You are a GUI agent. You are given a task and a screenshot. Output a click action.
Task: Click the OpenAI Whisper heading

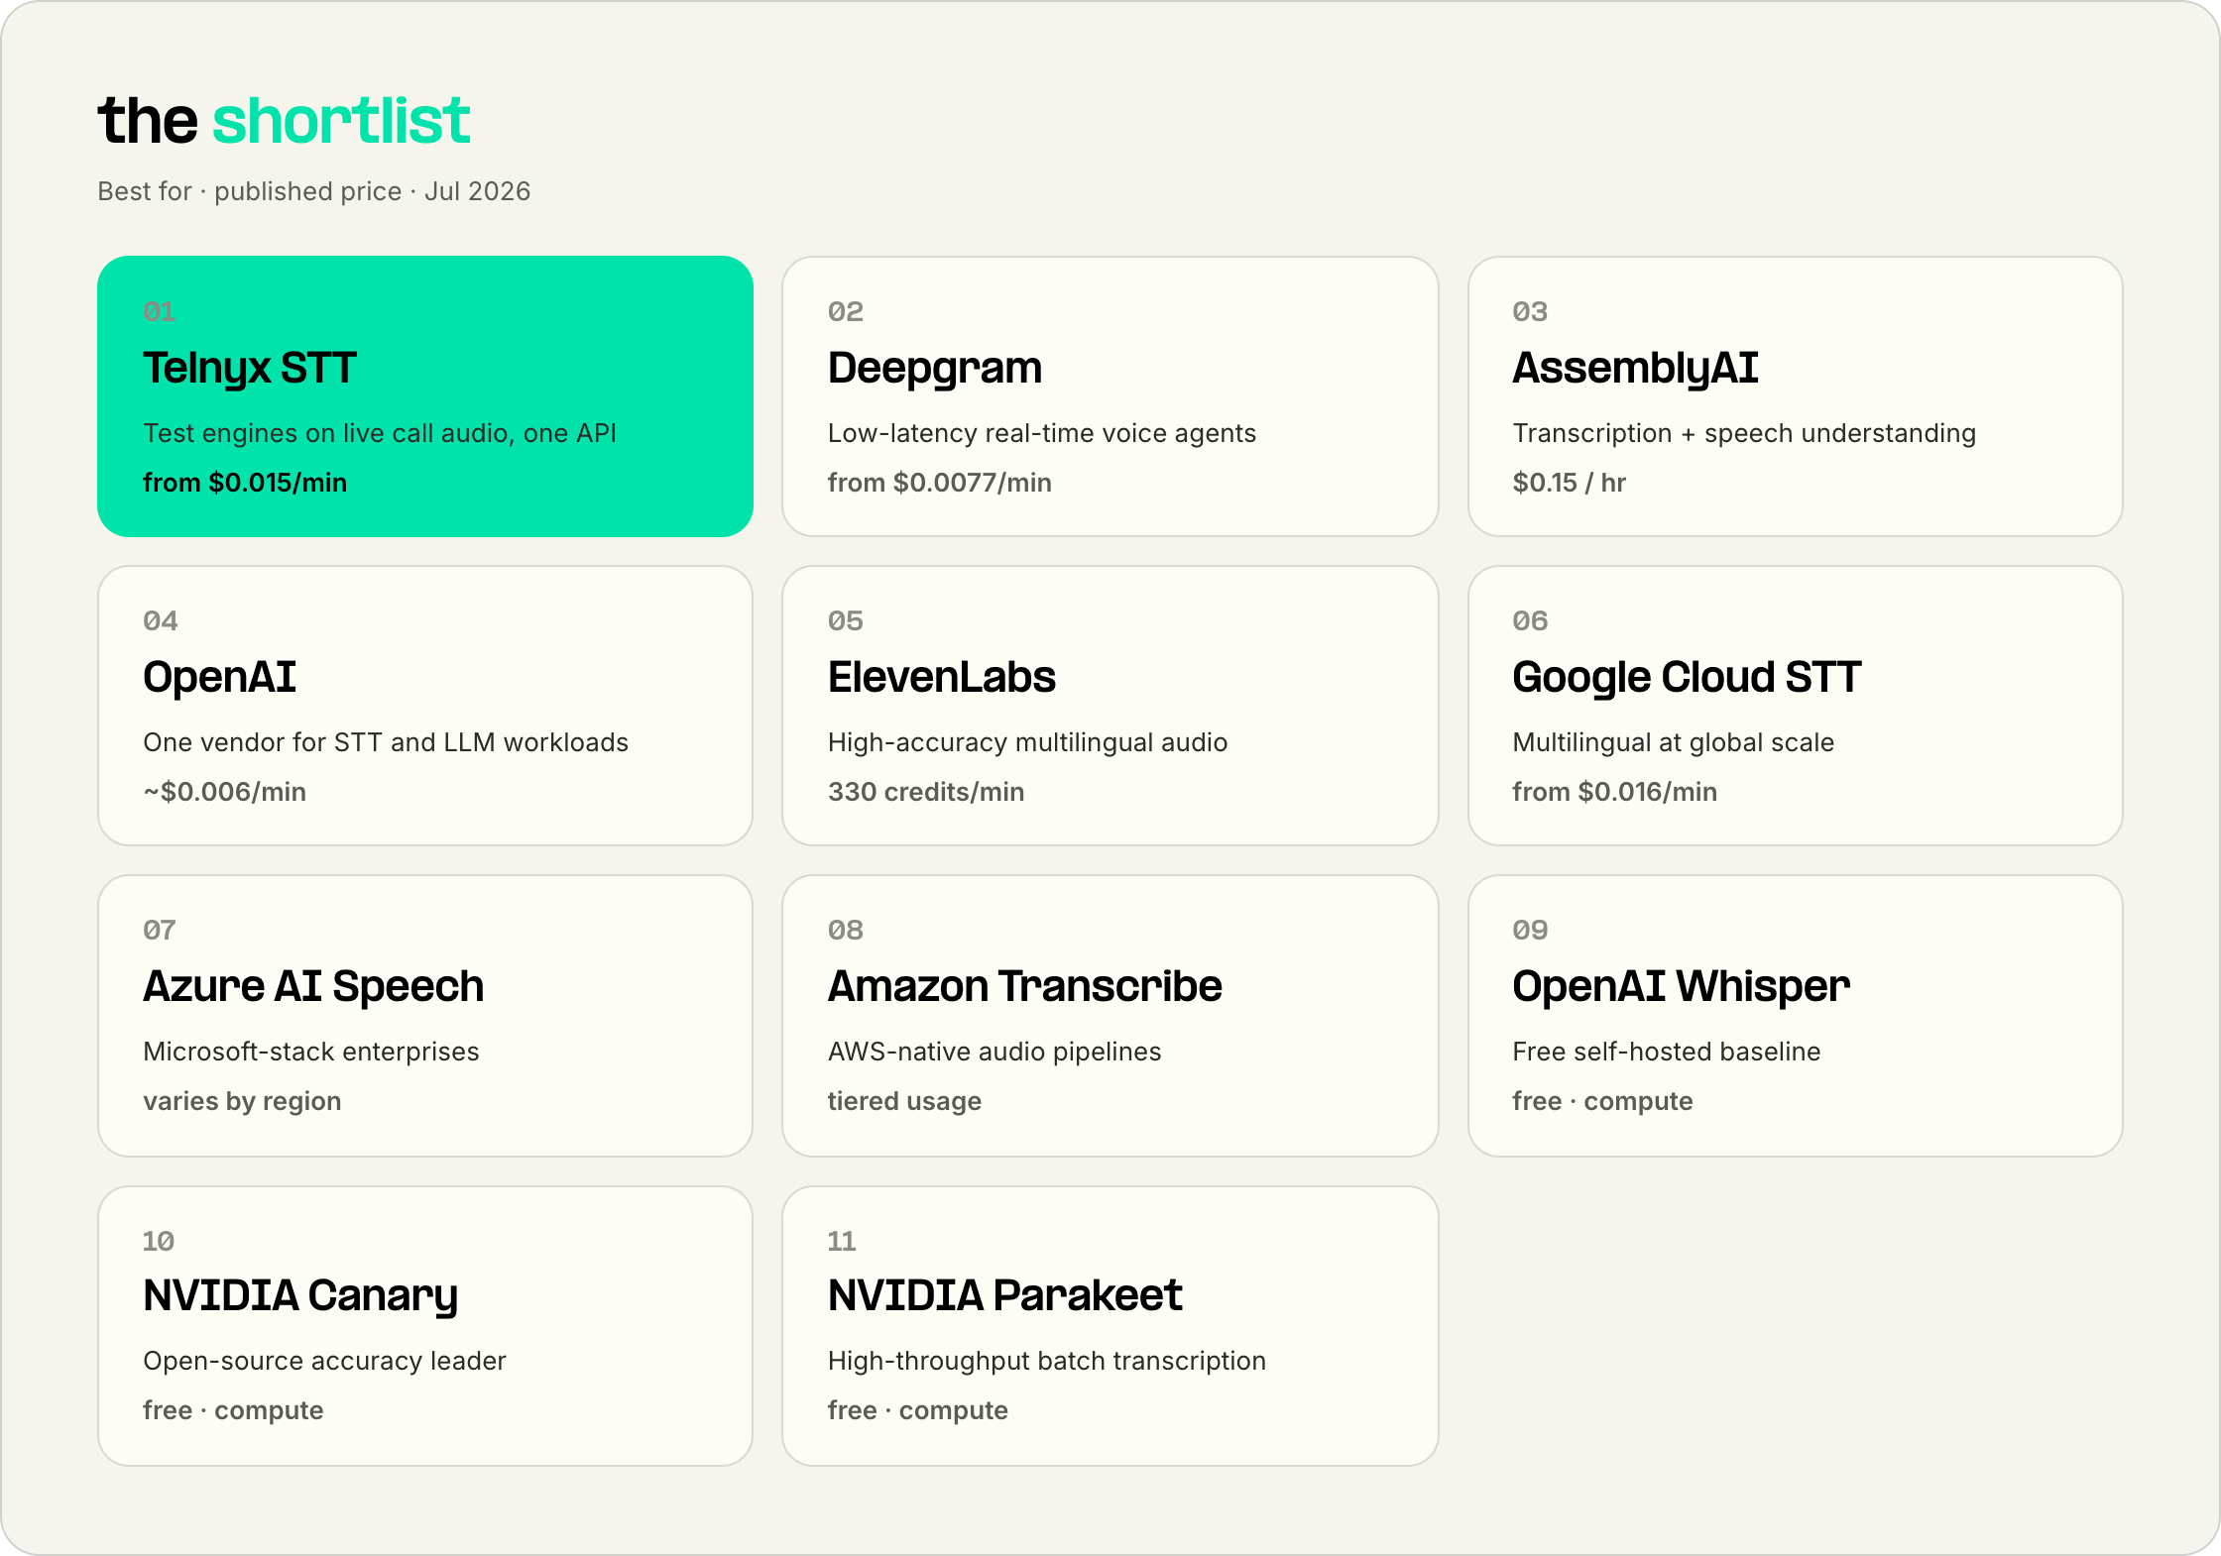click(x=1681, y=987)
